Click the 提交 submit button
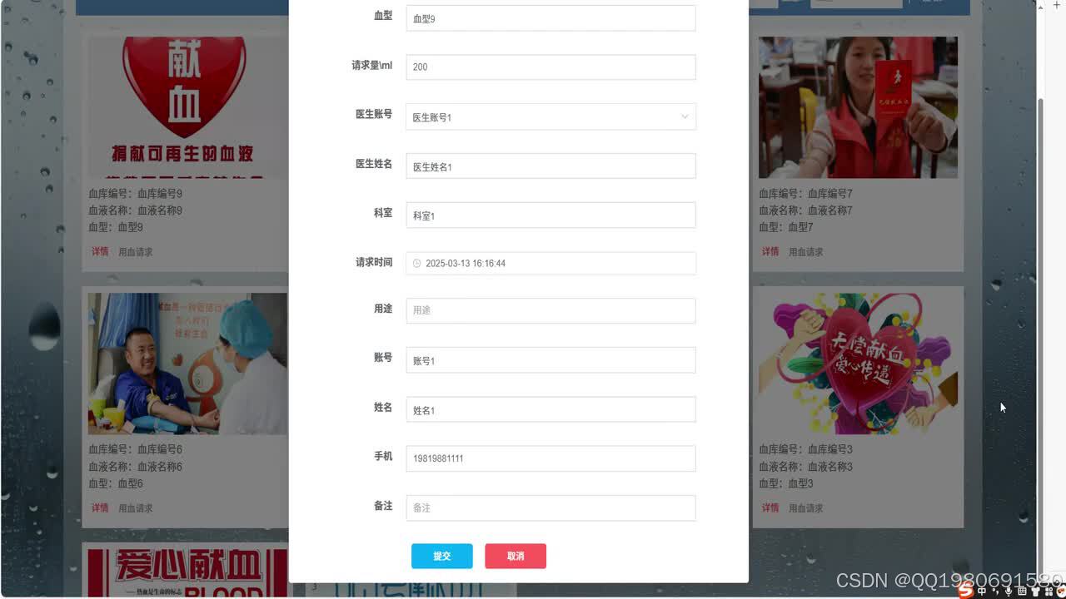 coord(441,556)
